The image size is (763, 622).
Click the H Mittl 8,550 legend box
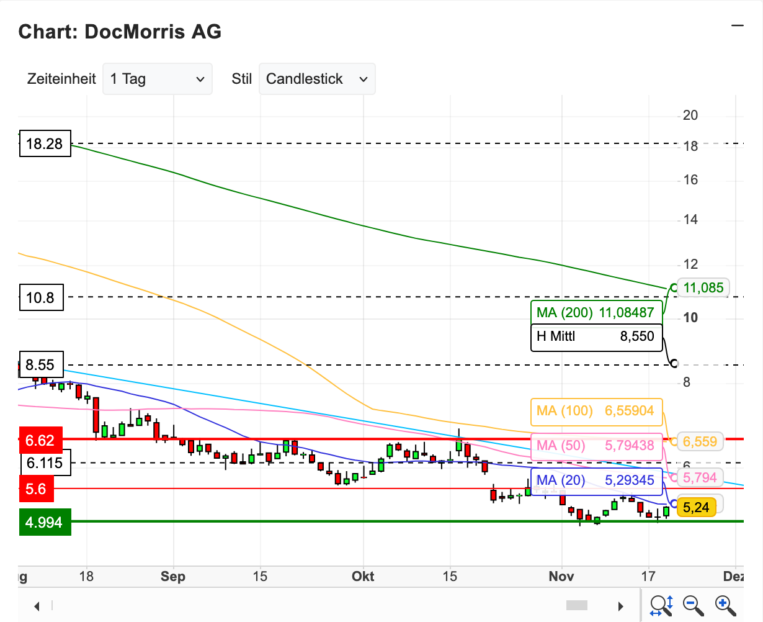[x=596, y=336]
